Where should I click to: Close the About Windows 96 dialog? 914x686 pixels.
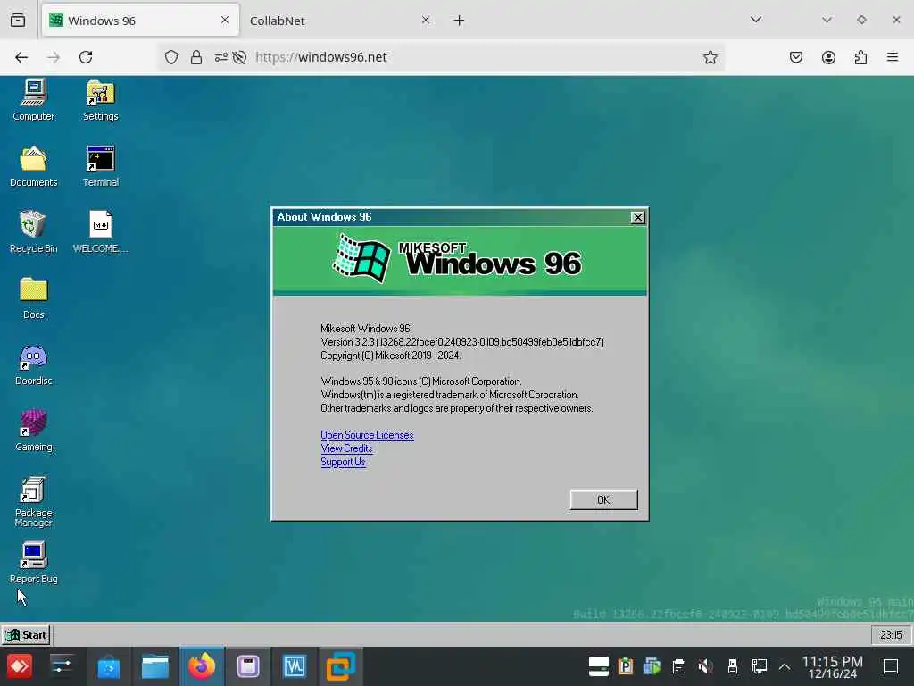click(x=637, y=218)
